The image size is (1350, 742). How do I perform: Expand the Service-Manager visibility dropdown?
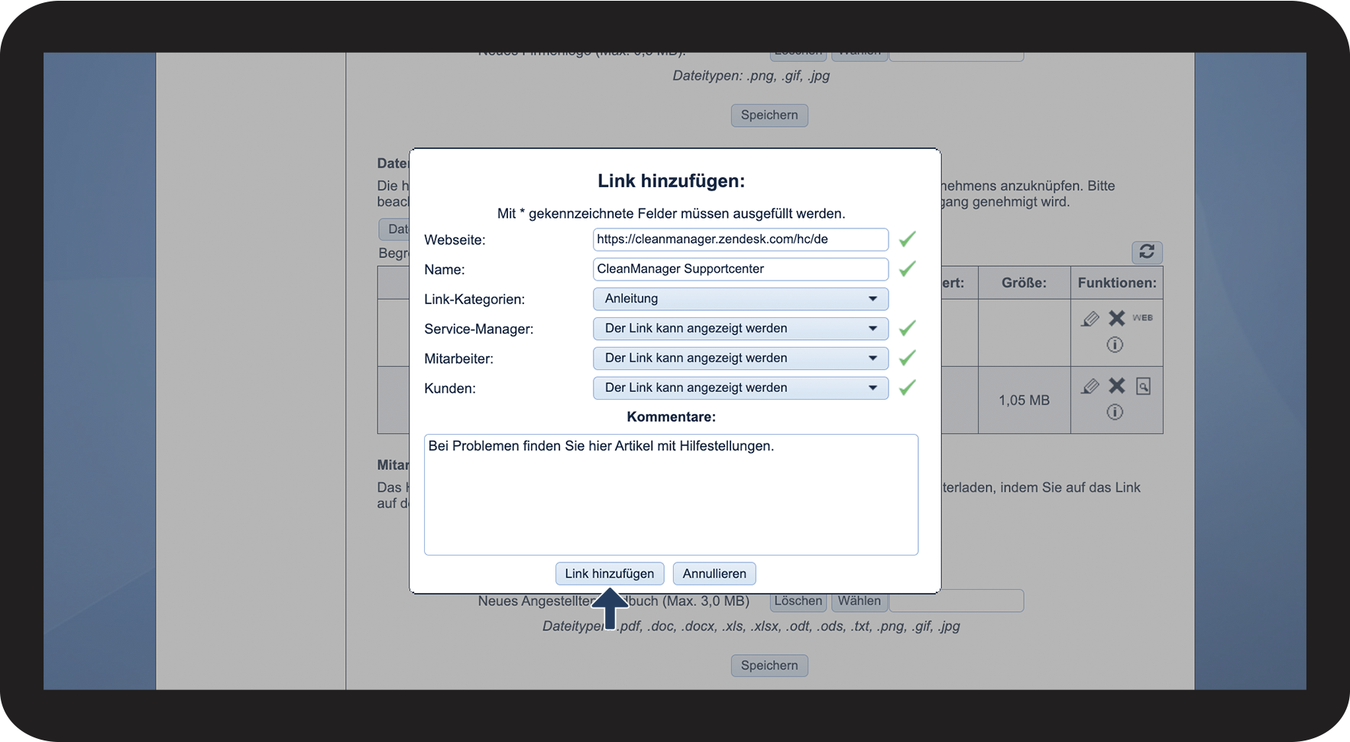[740, 329]
